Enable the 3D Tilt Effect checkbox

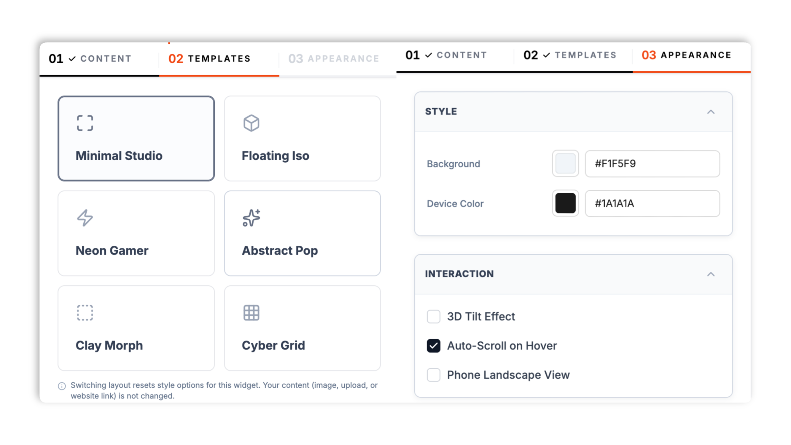(433, 316)
